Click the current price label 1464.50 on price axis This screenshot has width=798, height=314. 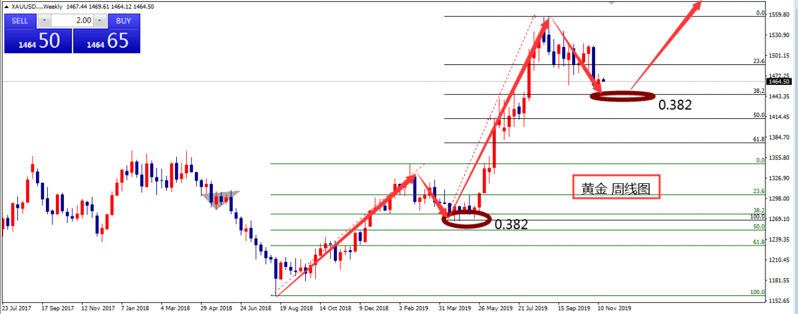[777, 81]
